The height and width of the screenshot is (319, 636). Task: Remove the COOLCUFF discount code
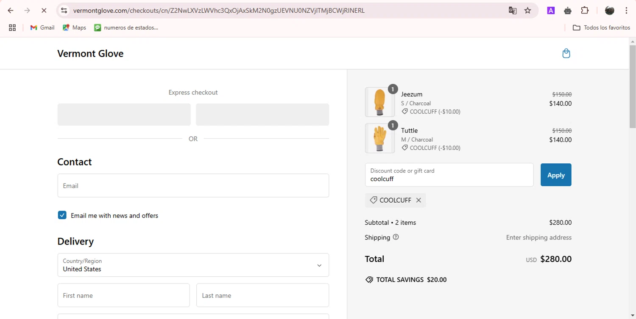418,200
